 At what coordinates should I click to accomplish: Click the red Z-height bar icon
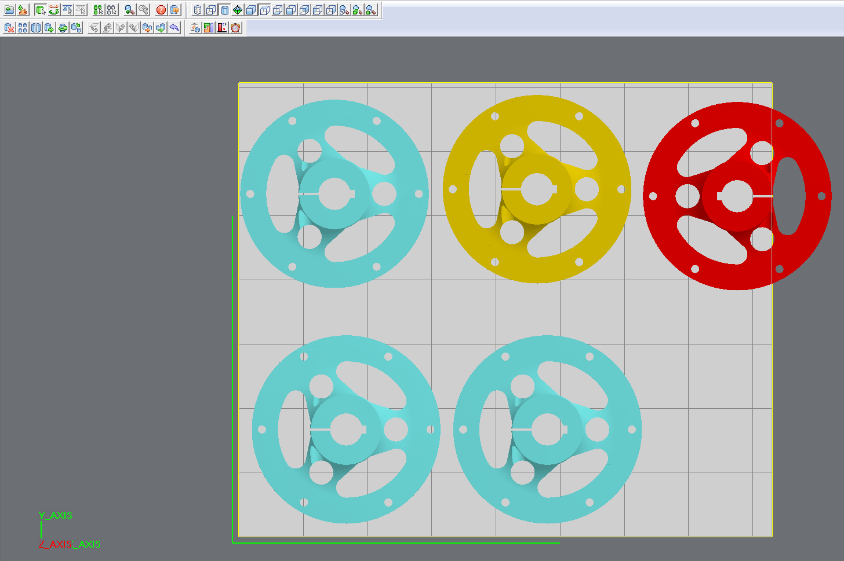[x=222, y=27]
